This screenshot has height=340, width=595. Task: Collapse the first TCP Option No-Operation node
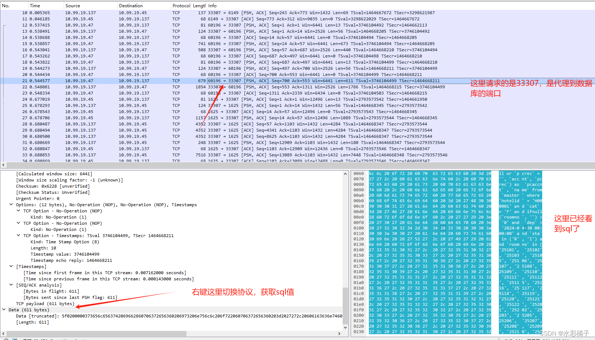19,211
